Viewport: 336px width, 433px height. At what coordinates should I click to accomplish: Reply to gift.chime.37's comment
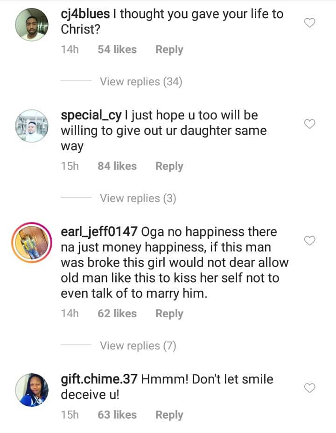pyautogui.click(x=169, y=415)
